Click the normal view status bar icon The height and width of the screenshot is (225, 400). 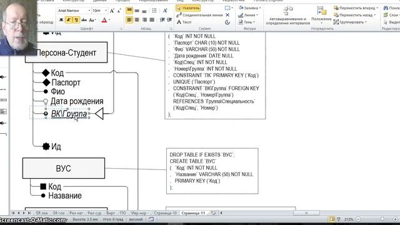332,219
